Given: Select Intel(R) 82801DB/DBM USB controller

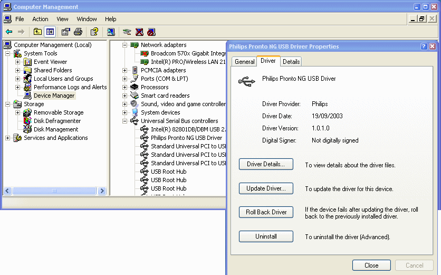Looking at the screenshot, I should (188, 129).
